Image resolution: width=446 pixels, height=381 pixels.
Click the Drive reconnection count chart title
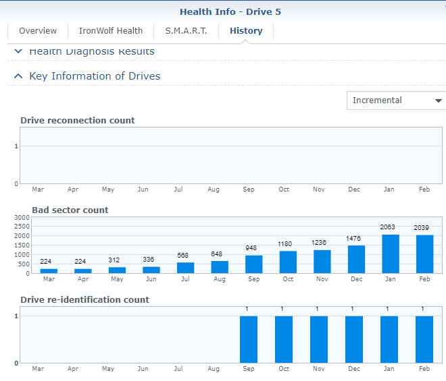[x=77, y=121]
